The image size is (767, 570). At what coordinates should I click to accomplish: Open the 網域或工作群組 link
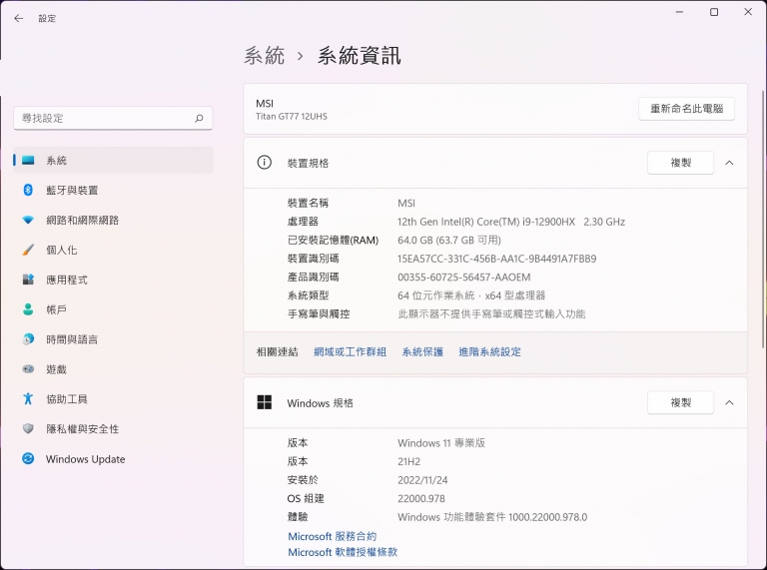click(350, 352)
